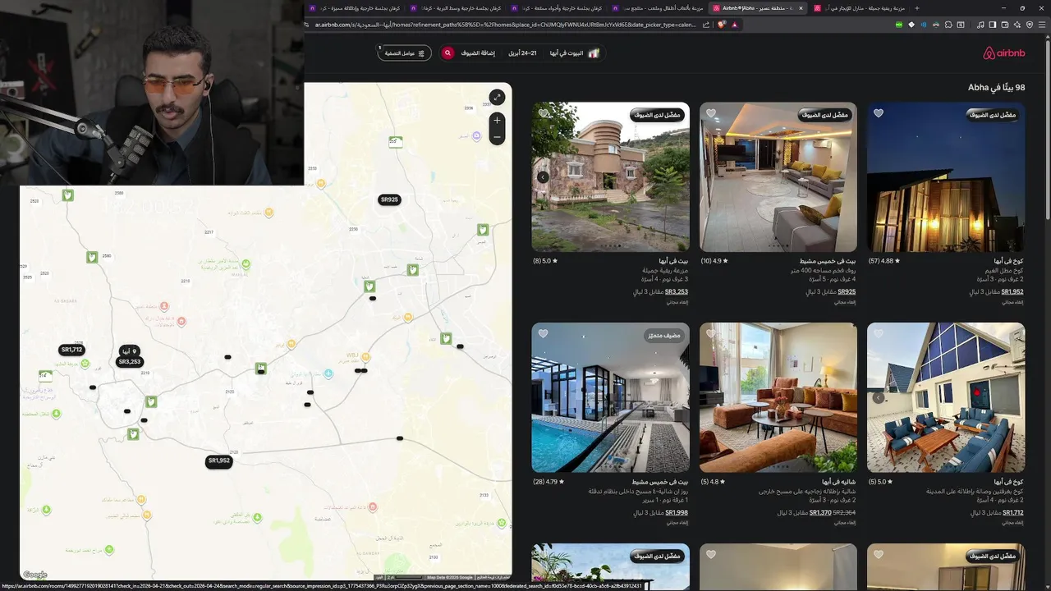Switch to tab كرفان بجلسة خارجية وإطلالة مميزة

click(356, 8)
